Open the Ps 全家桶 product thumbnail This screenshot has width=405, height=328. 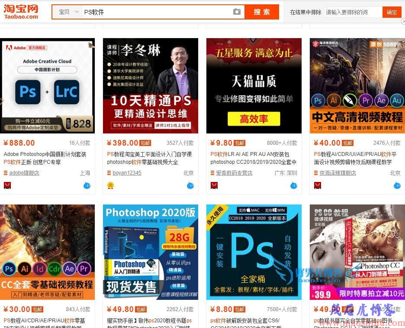click(254, 252)
